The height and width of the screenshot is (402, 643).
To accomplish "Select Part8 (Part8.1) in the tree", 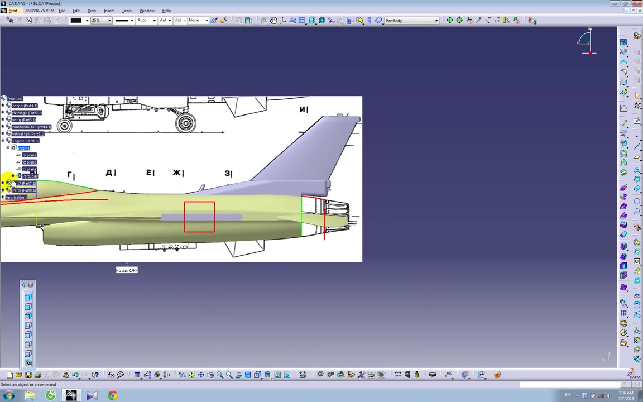I will [24, 190].
